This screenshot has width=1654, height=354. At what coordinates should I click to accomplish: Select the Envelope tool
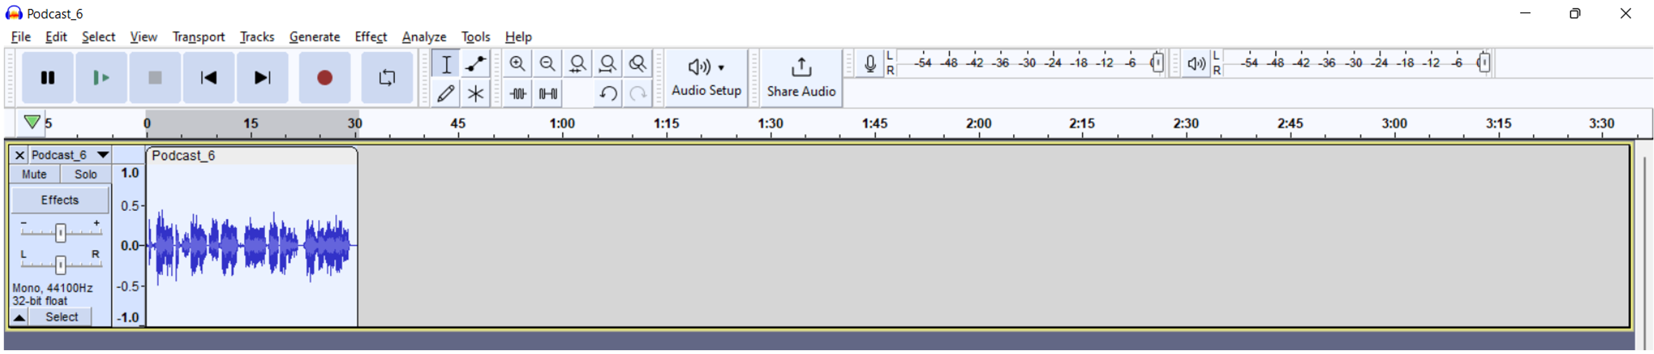(x=475, y=64)
